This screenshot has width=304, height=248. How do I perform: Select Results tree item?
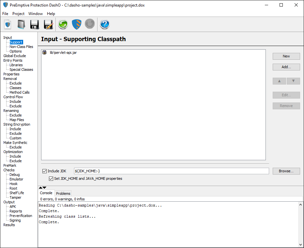[x=9, y=225]
